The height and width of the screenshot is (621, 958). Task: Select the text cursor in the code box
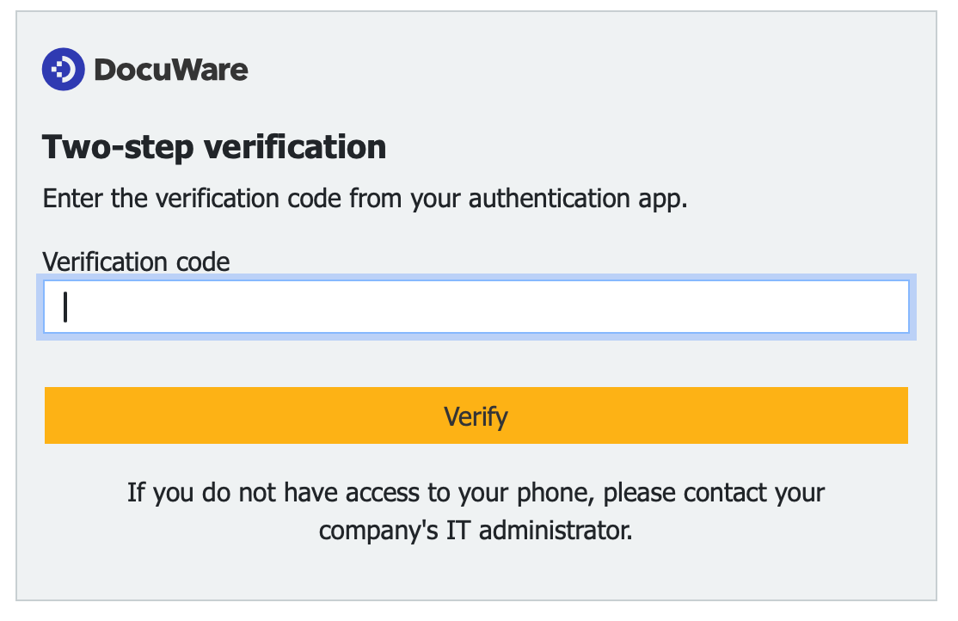point(66,306)
